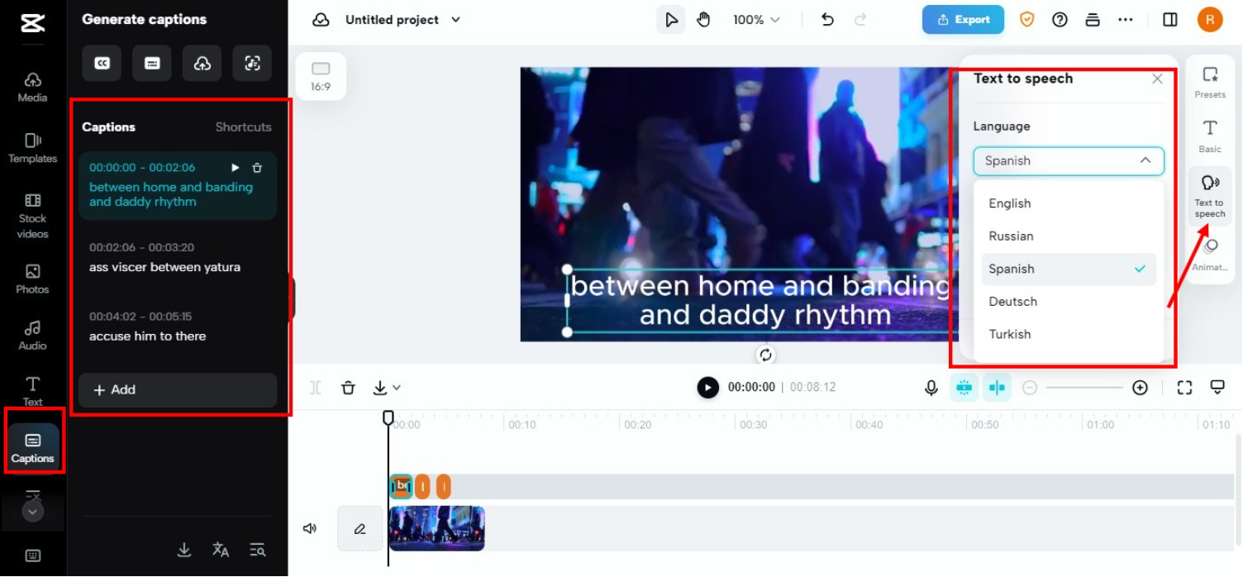This screenshot has width=1243, height=577.
Task: Switch to the Text to speech tab
Action: 1209,196
